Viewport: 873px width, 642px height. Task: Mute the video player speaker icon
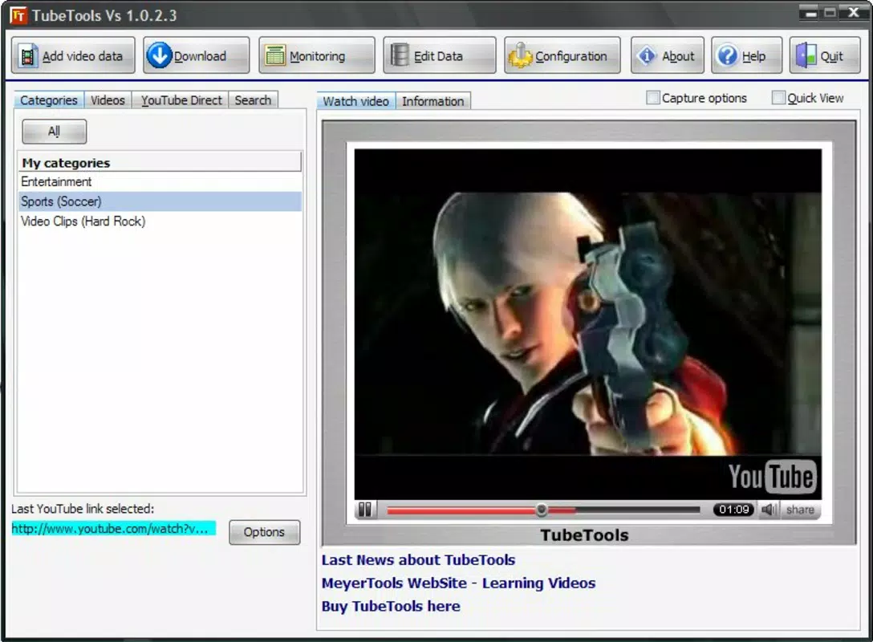click(769, 510)
